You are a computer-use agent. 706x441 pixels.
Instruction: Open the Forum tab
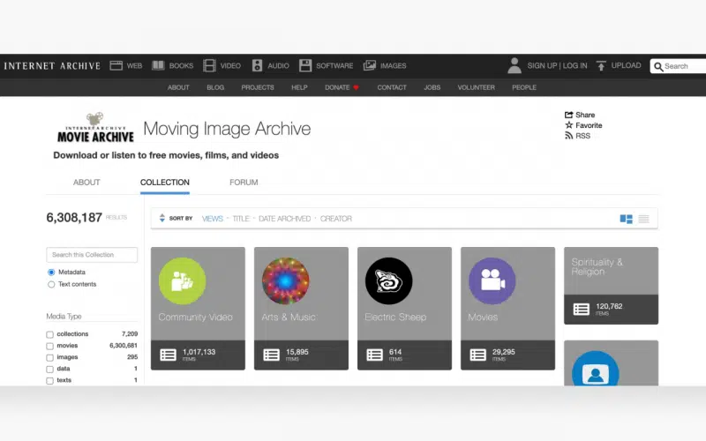pyautogui.click(x=244, y=183)
